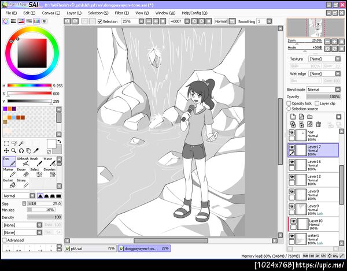Hide Layer16 with its eye icon

[x=292, y=162]
